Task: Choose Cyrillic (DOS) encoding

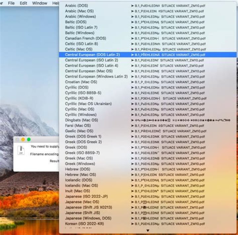Action: 148,87
